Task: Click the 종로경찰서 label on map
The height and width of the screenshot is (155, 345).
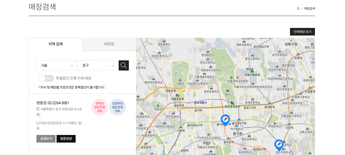Action: 200,102
